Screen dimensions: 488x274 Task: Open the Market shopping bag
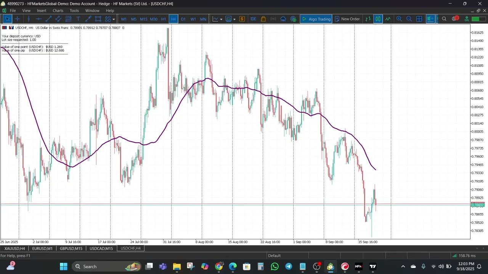tap(263, 19)
